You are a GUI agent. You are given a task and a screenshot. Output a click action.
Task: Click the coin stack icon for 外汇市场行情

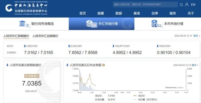pyautogui.click(x=91, y=24)
